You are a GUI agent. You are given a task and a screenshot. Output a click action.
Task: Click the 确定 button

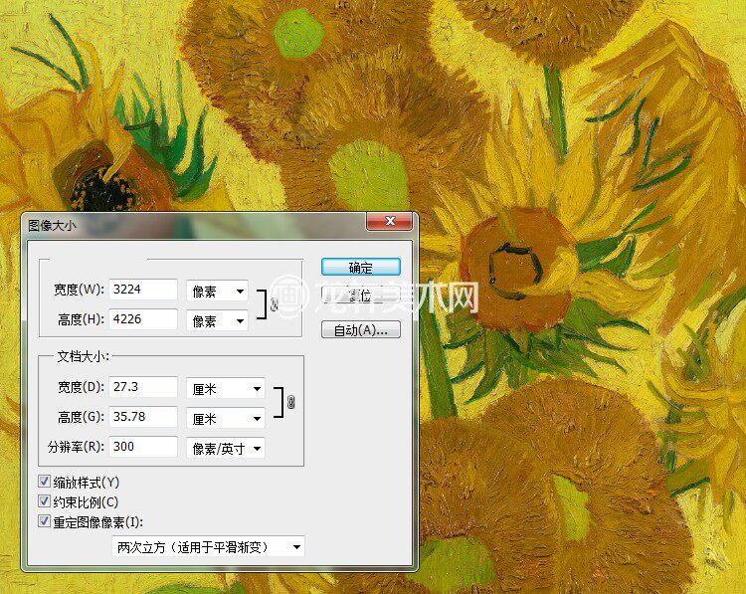pyautogui.click(x=361, y=267)
